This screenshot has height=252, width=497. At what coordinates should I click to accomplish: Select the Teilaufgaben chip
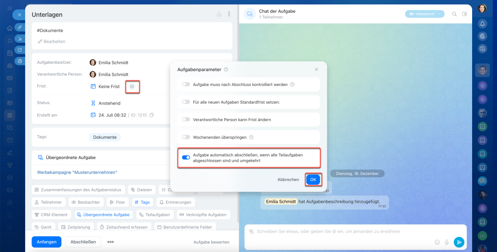155,215
